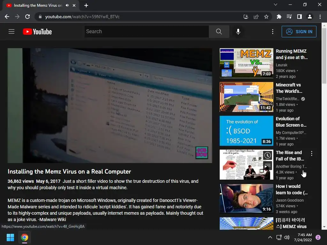The width and height of the screenshot is (327, 245).
Task: Click Chrome icon in taskbar
Action: click(25, 237)
